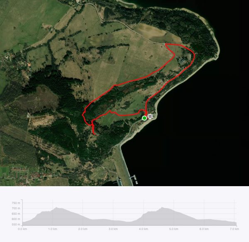Click the 5.0 km distance axis label
The width and height of the screenshot is (249, 242).
(x=173, y=229)
